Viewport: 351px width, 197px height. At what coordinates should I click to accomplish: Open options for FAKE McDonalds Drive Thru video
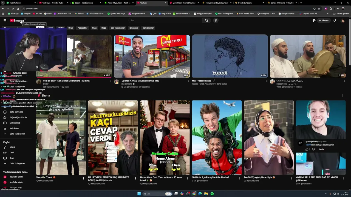point(188,81)
